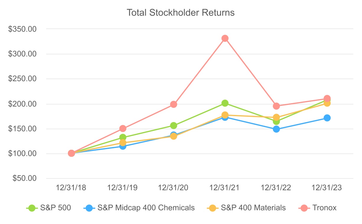The height and width of the screenshot is (224, 362).
Task: Click the blue Midcap 400 Chemicals legend marker
Action: pos(89,208)
